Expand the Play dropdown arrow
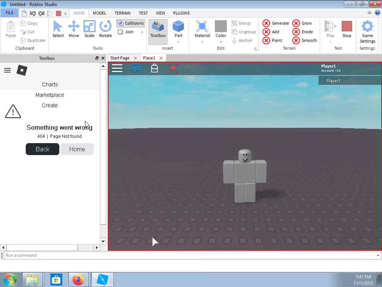382x287 pixels. click(x=331, y=42)
